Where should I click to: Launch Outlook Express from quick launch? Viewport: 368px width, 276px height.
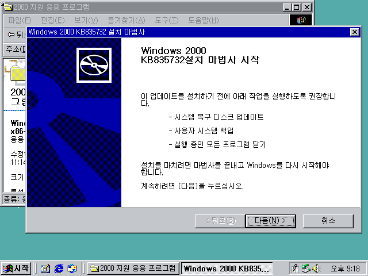[72, 269]
